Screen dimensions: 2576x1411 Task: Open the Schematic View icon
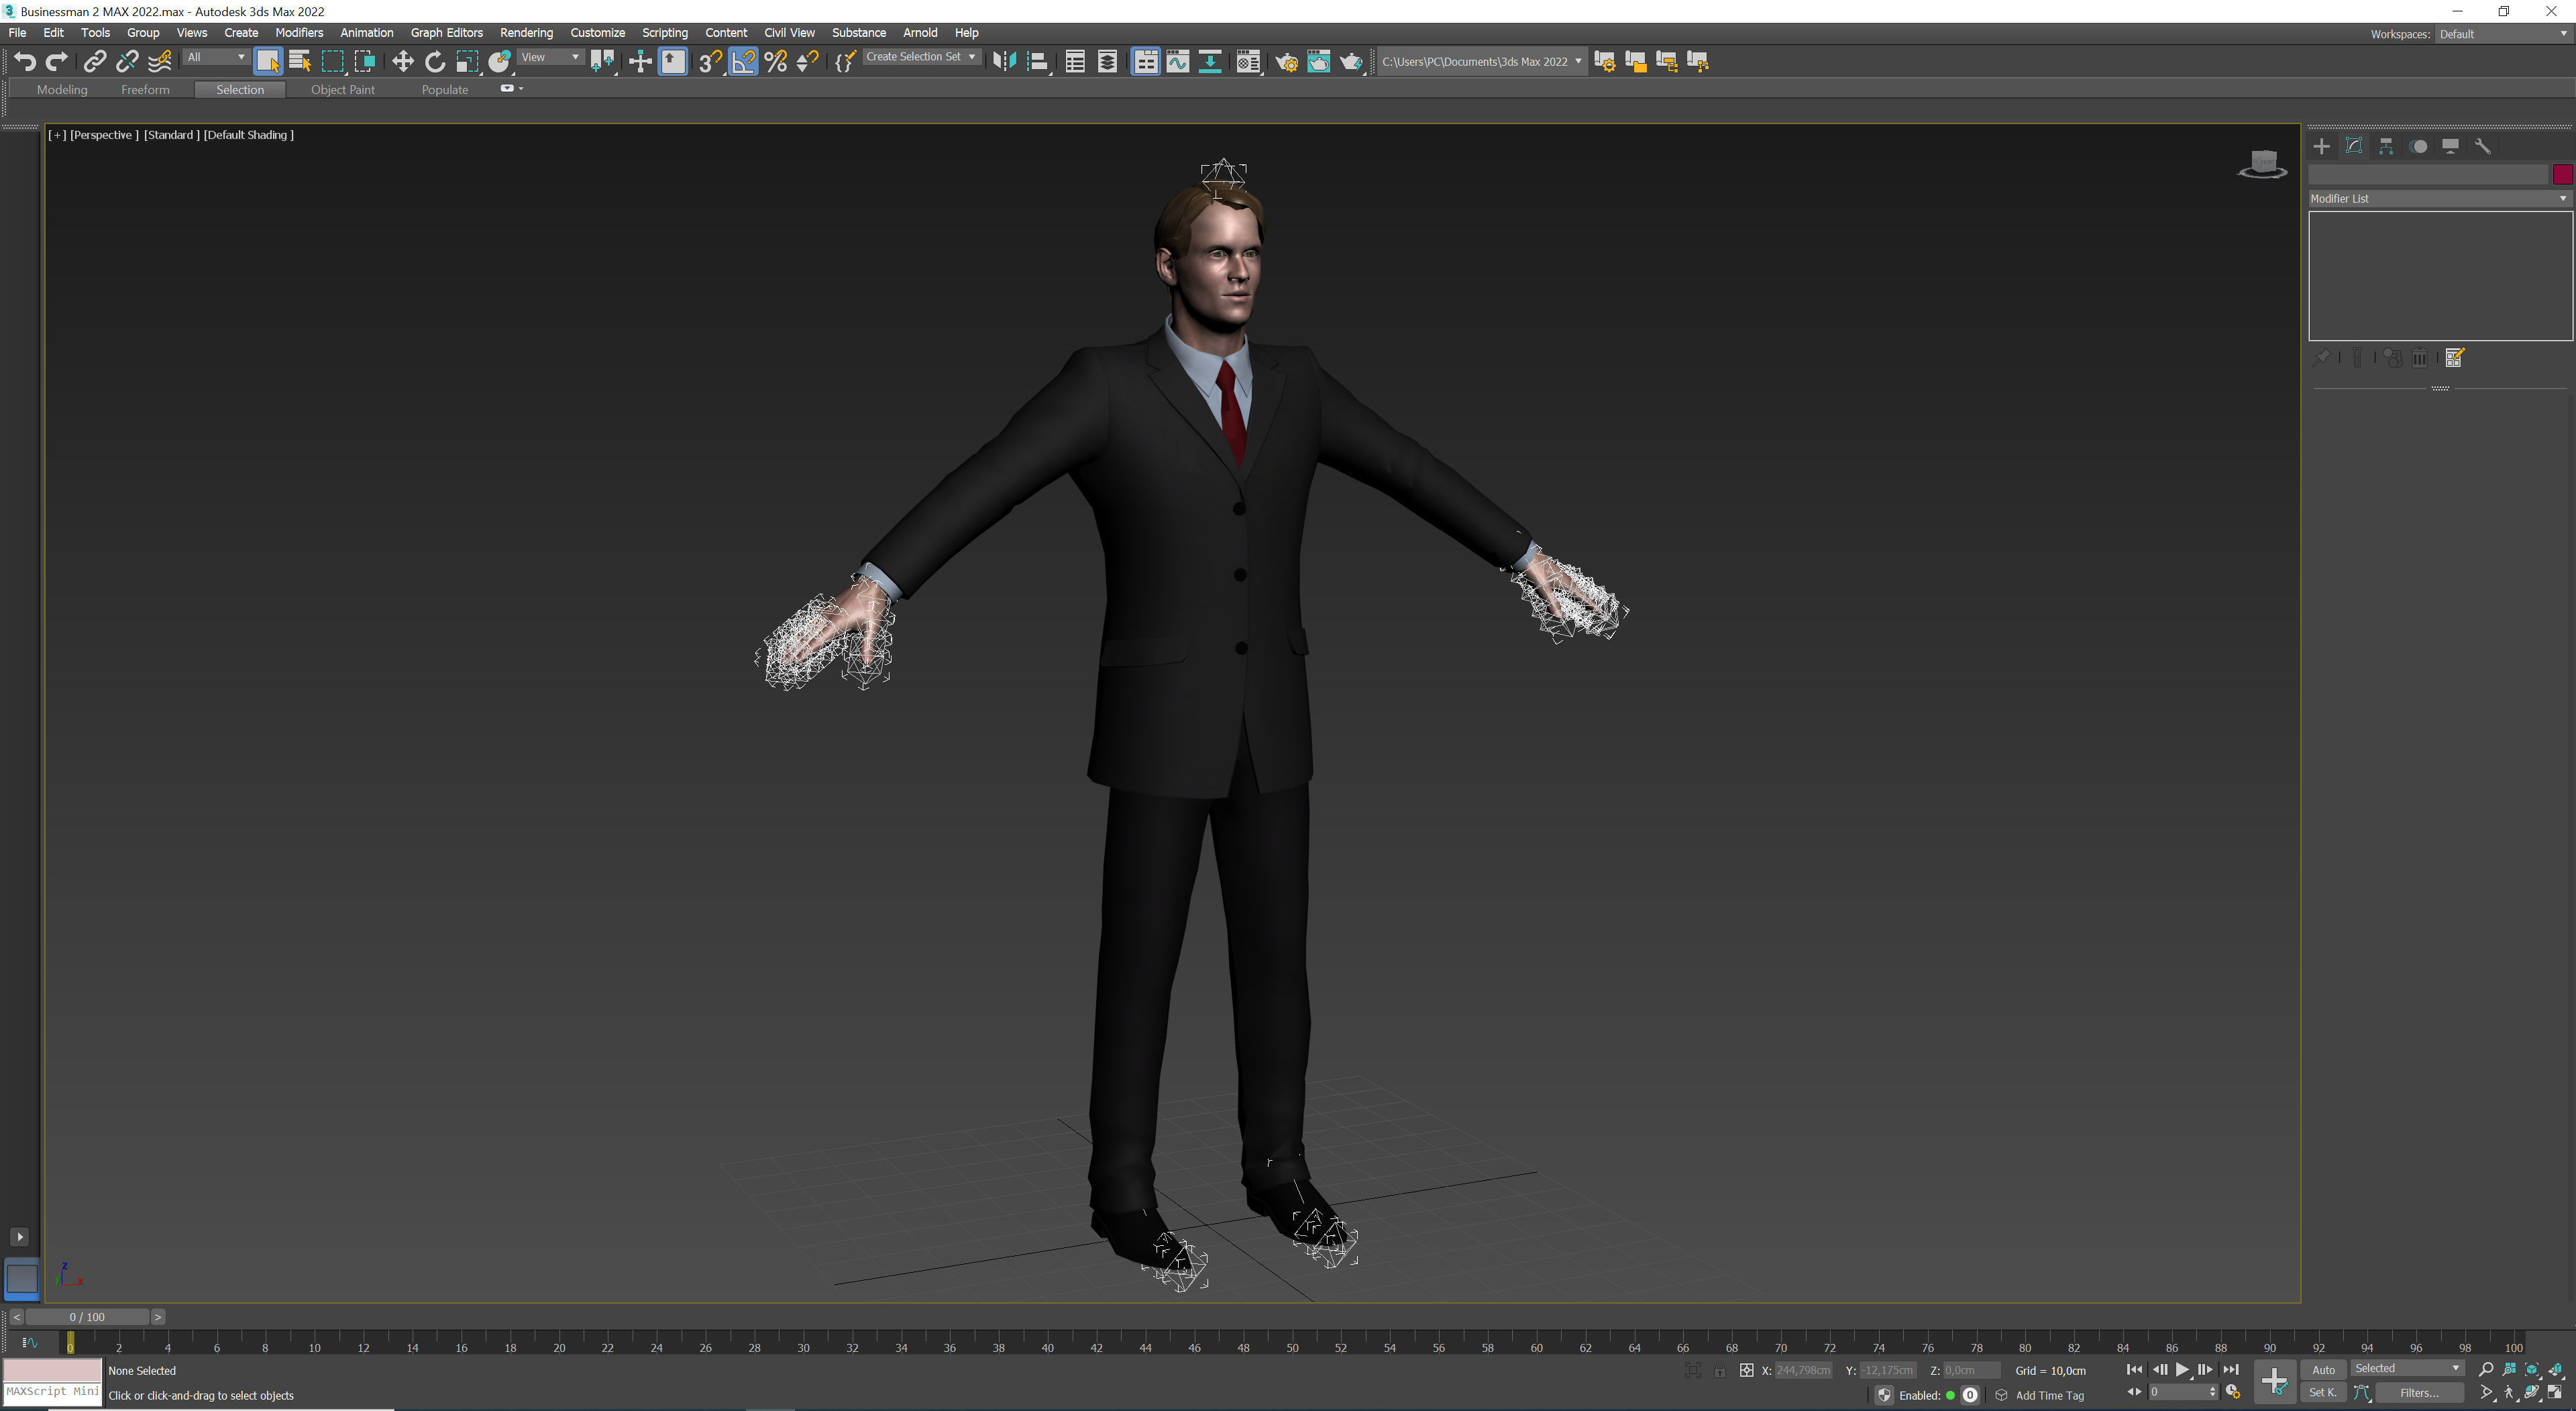click(1210, 62)
